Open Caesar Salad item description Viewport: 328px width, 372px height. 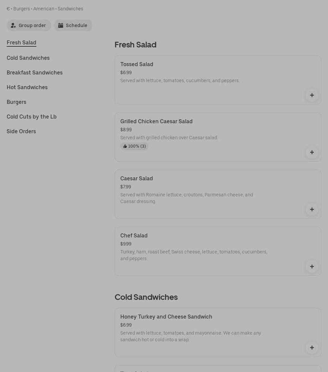click(186, 198)
